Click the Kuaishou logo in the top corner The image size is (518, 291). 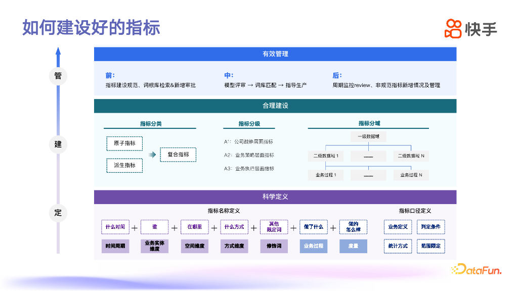(x=470, y=29)
